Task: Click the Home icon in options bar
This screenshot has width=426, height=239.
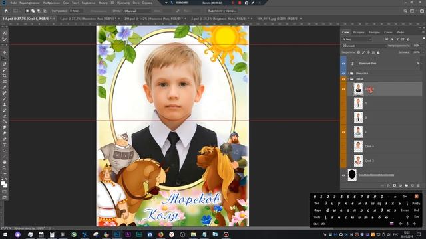Action: pyautogui.click(x=6, y=11)
